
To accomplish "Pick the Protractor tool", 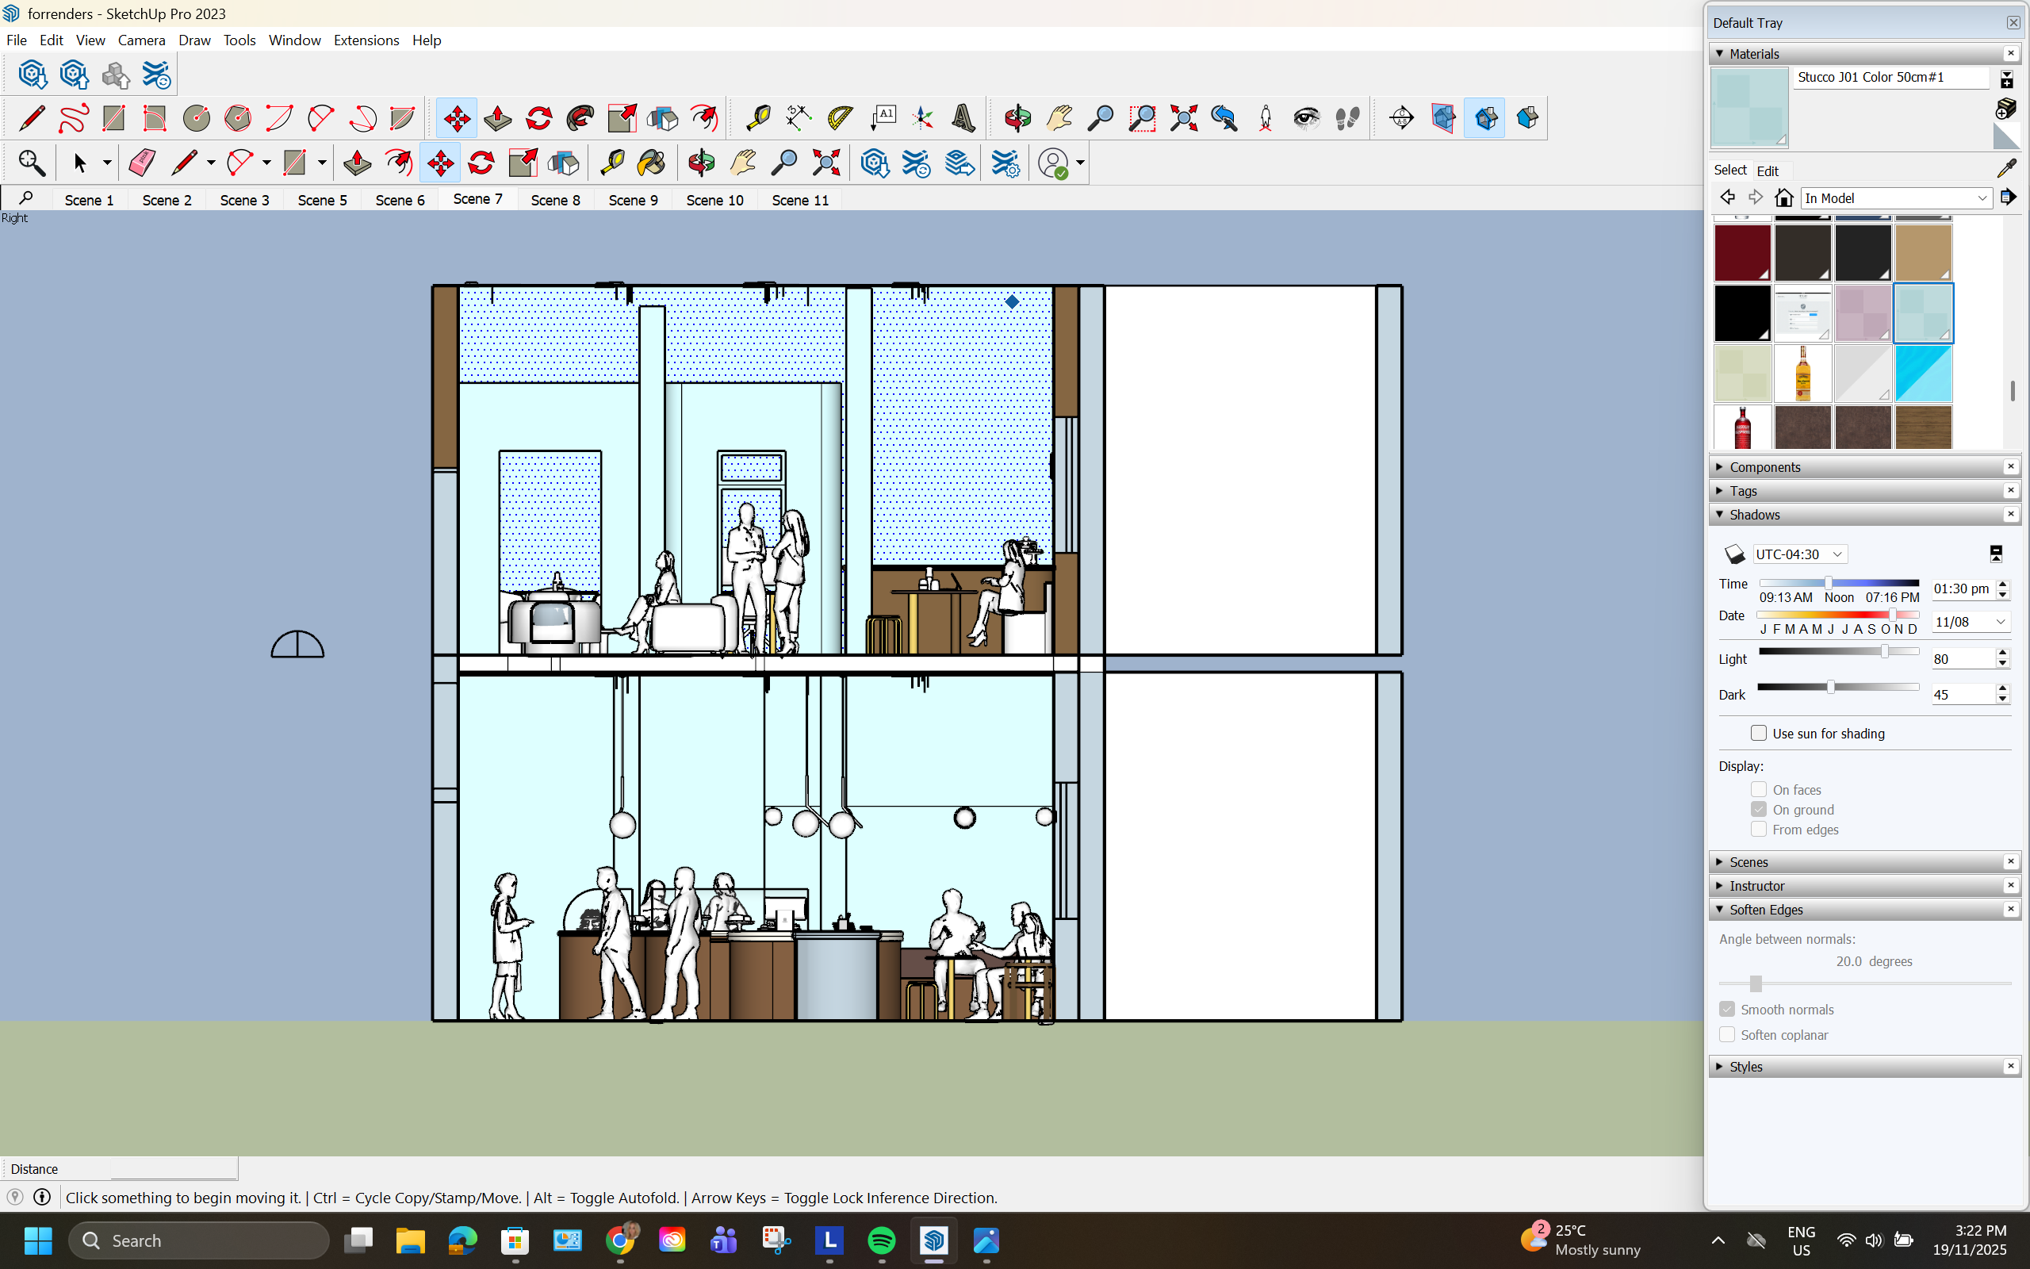I will (840, 118).
